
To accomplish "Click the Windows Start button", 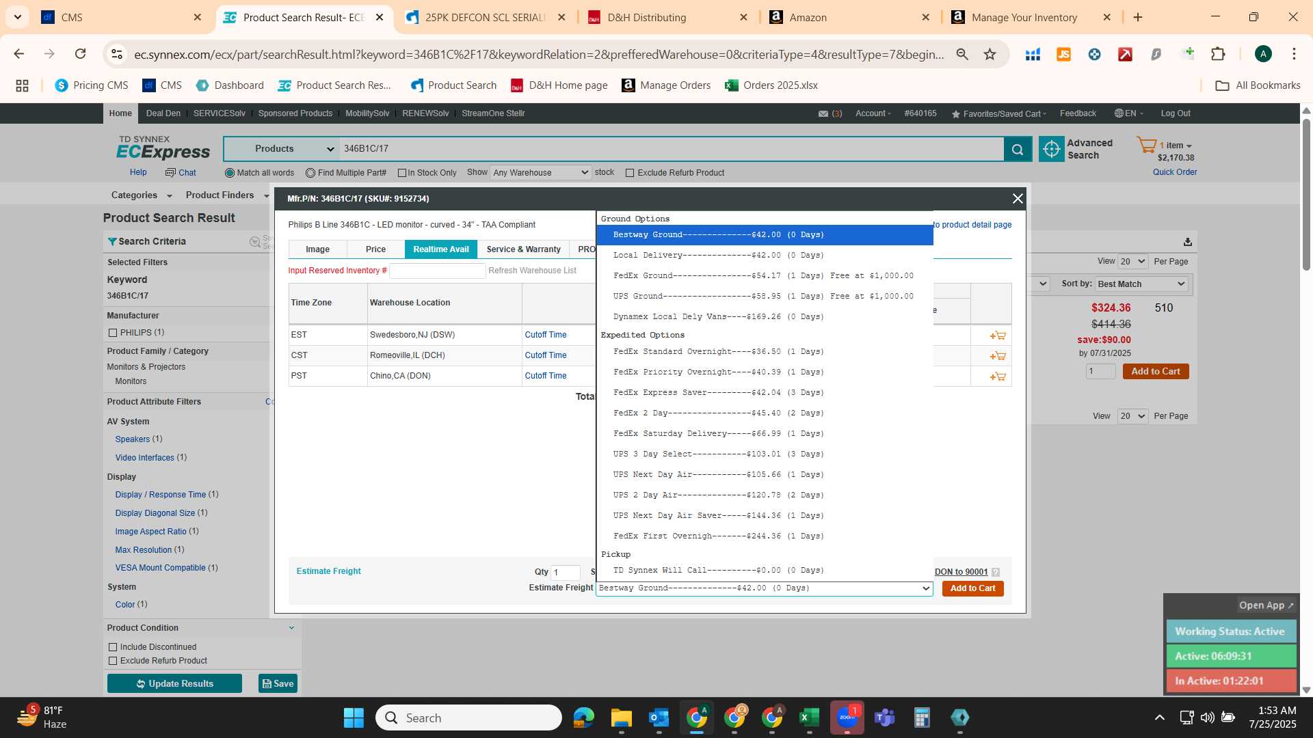I will pos(354,717).
